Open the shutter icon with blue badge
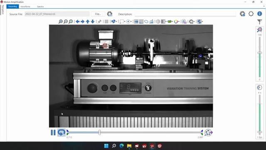This screenshot has height=150, width=266. [242, 14]
